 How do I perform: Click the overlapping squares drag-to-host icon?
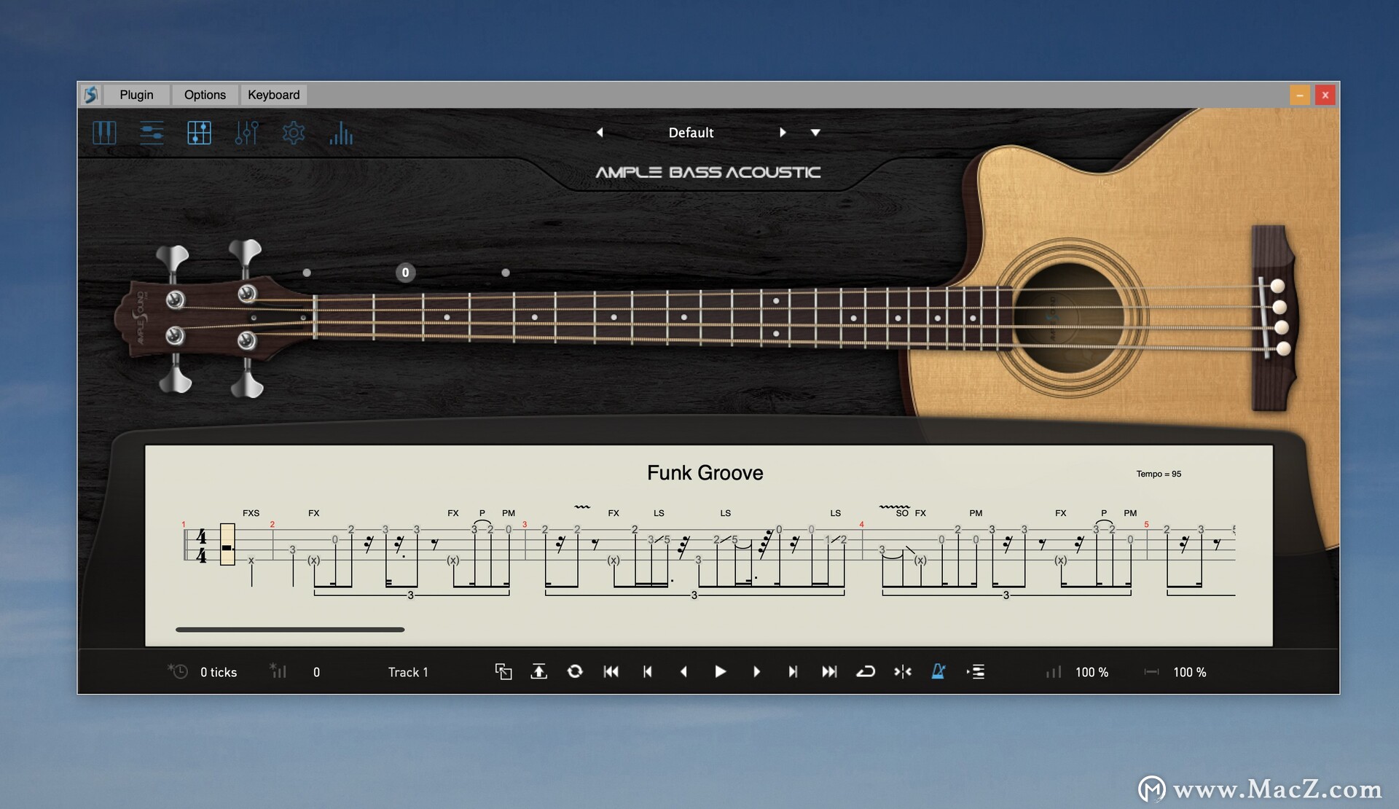pos(503,671)
